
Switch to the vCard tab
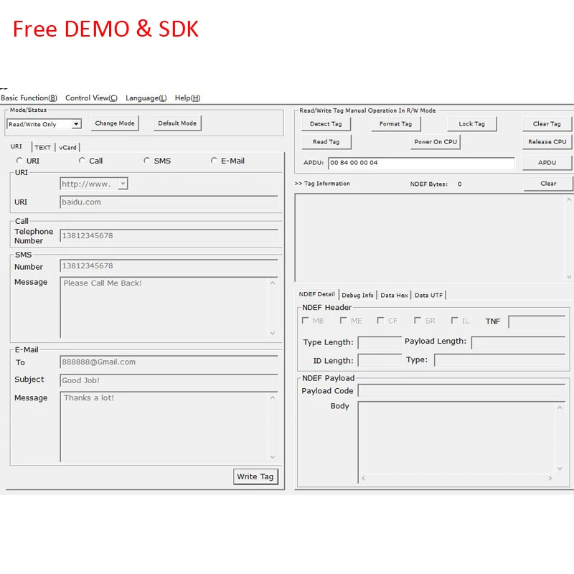(67, 146)
